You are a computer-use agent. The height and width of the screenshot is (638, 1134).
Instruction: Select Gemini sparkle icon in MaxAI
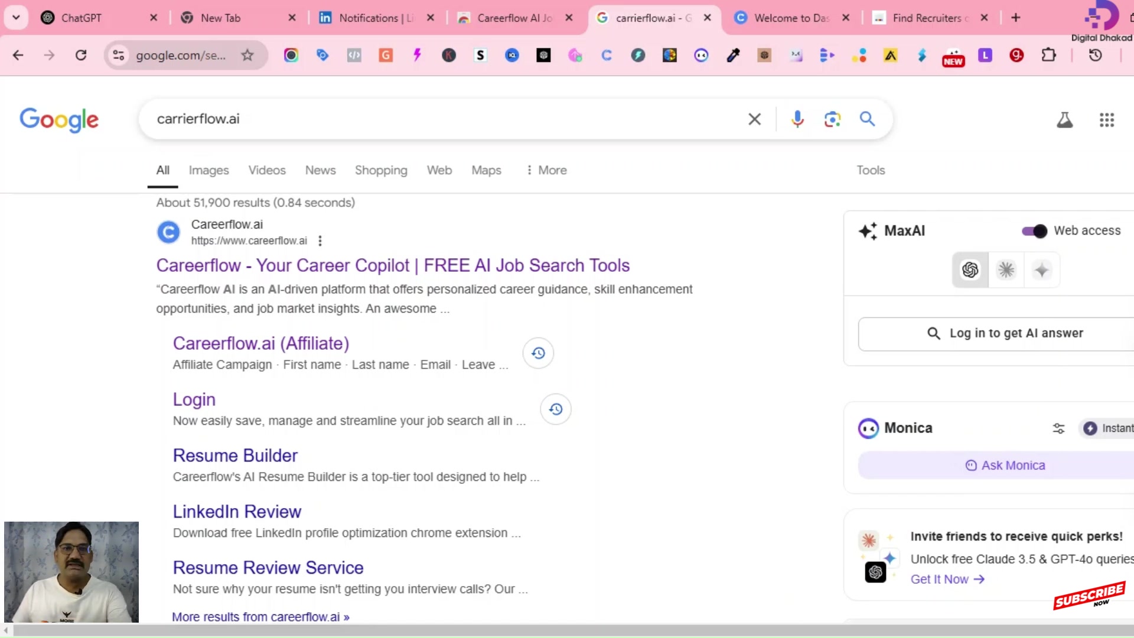pos(1042,270)
